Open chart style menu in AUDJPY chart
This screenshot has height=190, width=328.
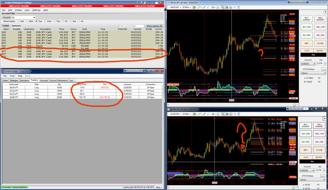coord(194,7)
